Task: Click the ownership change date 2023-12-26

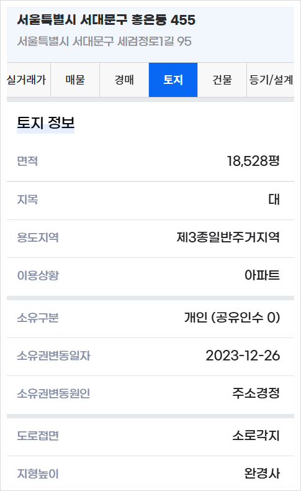Action: click(243, 356)
